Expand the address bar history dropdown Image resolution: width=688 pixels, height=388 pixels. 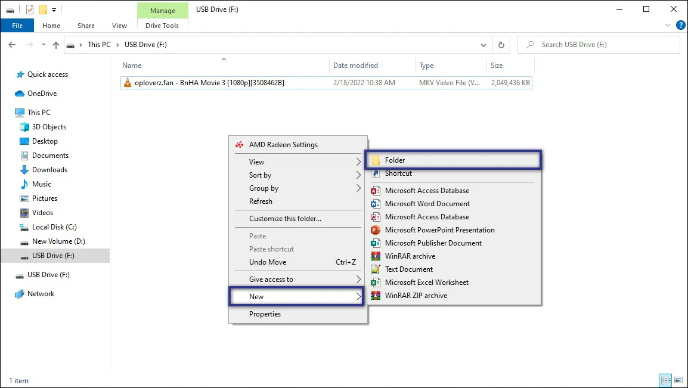tap(484, 45)
